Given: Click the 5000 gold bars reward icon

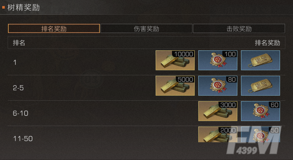Looking at the screenshot, I should [x=175, y=86].
